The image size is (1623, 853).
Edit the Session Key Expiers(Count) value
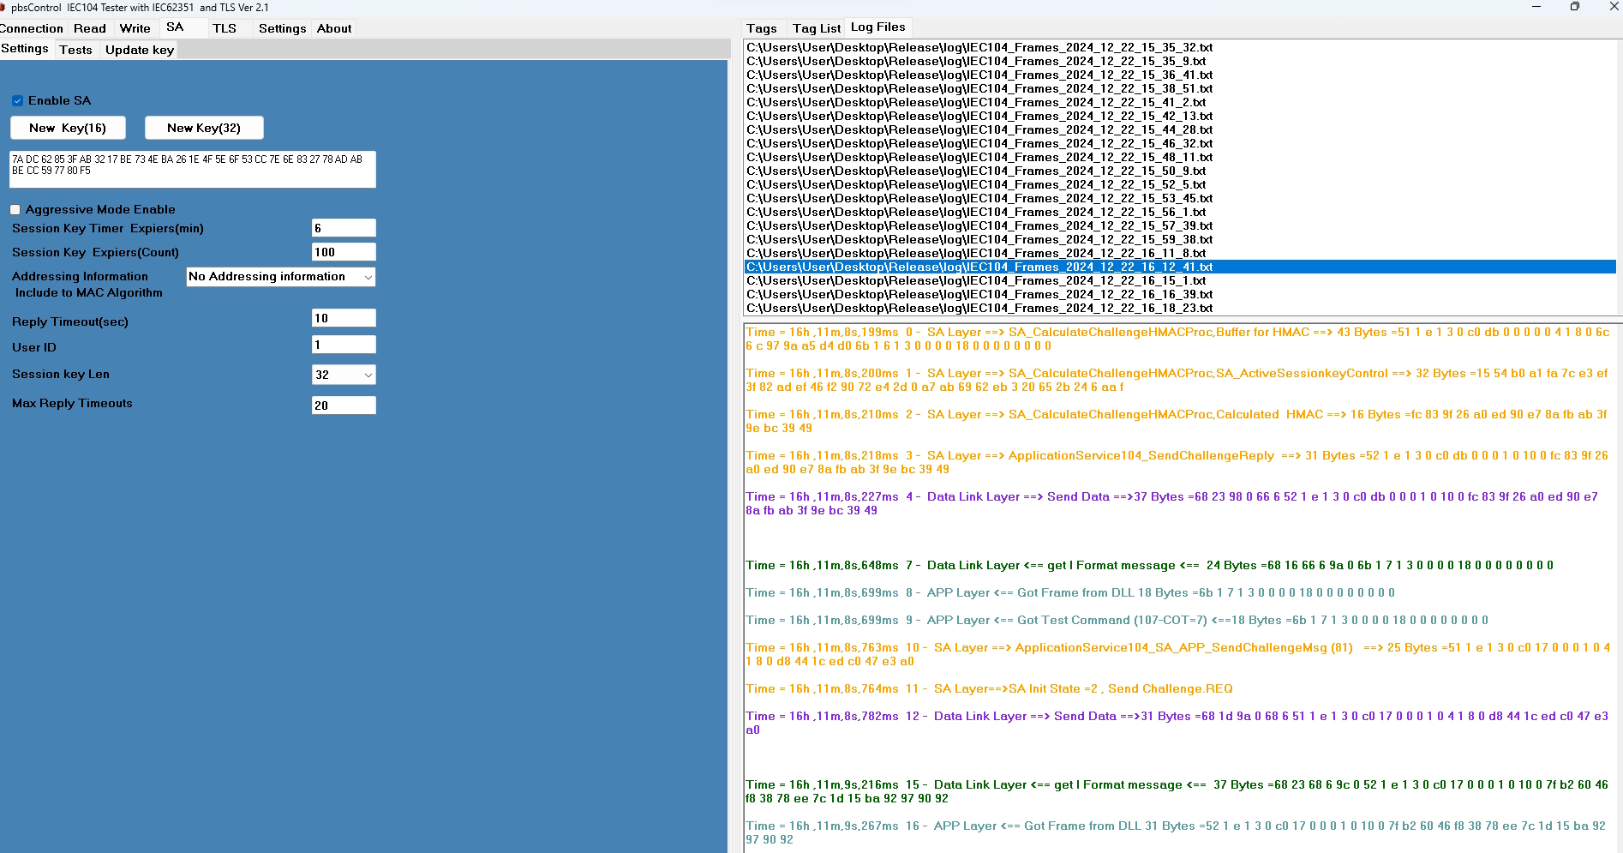(343, 251)
